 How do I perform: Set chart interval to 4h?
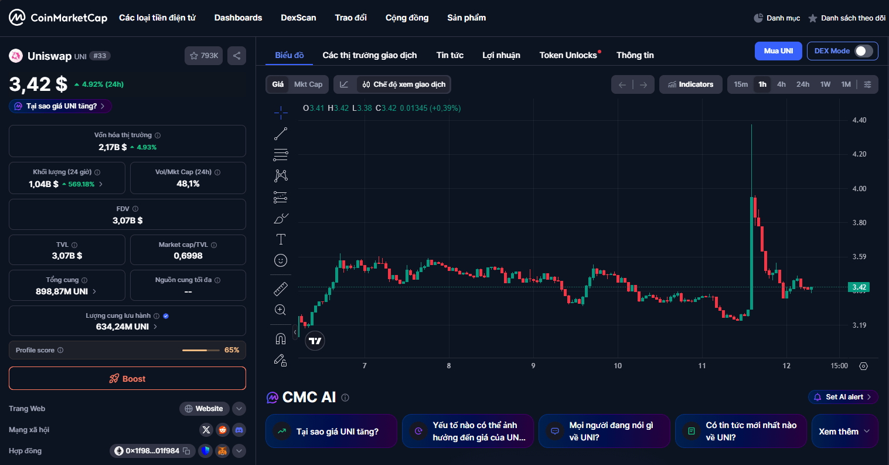781,84
